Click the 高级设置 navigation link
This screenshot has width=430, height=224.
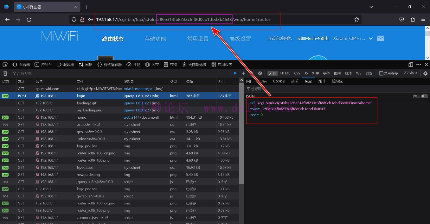(x=240, y=39)
